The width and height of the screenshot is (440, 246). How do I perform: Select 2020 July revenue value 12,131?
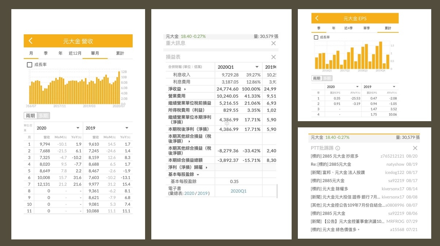coord(44,184)
